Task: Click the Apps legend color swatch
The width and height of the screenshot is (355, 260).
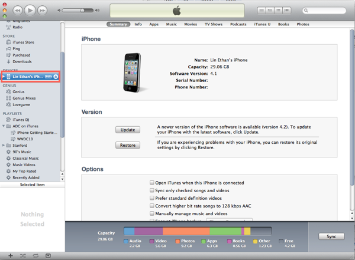Action: coord(204,241)
